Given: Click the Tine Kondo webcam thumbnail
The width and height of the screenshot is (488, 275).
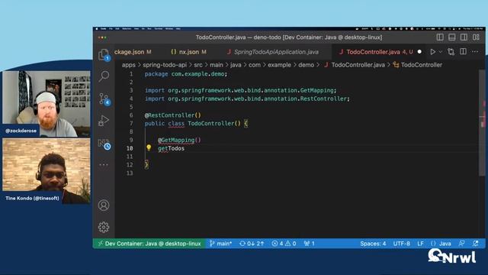Looking at the screenshot, I should coord(47,171).
